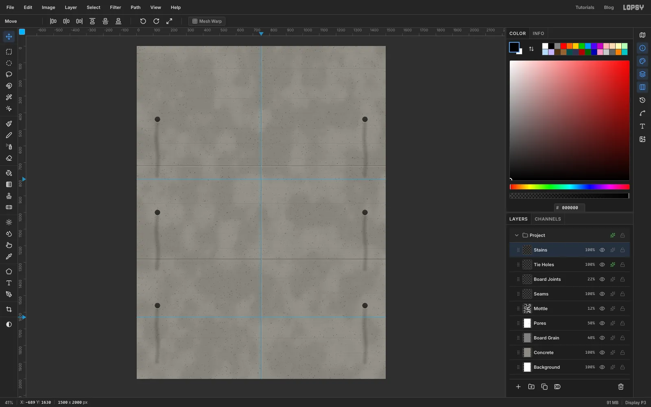
Task: Select the Lasso tool
Action: point(9,74)
